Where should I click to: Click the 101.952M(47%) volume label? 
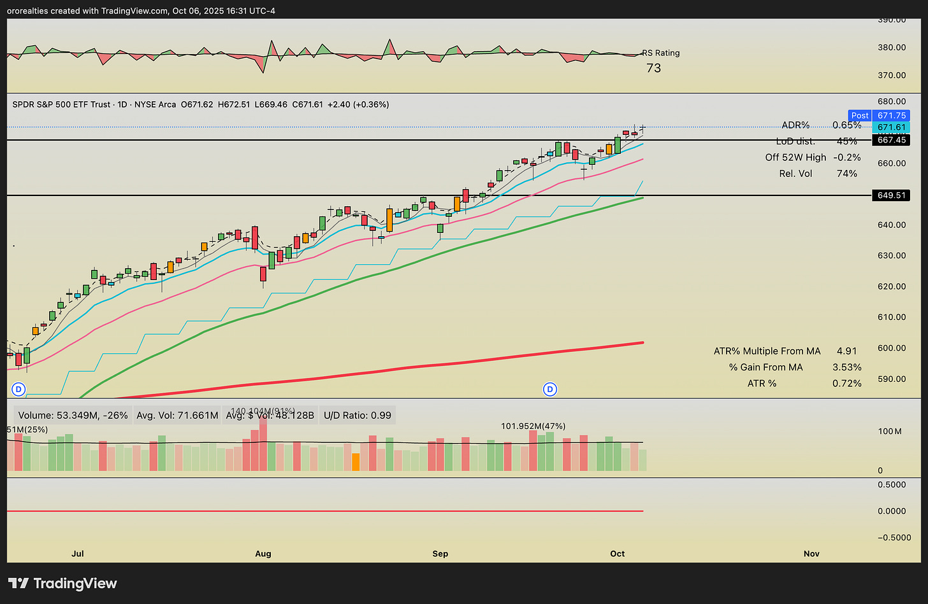(x=533, y=426)
